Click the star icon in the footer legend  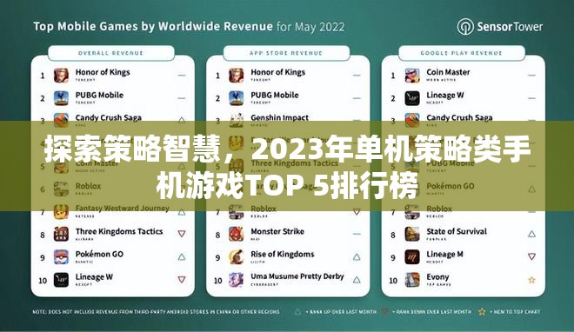(x=482, y=312)
